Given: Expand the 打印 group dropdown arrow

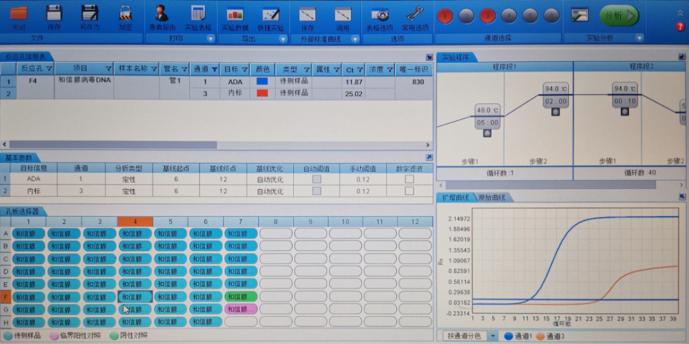Looking at the screenshot, I should click(x=211, y=39).
